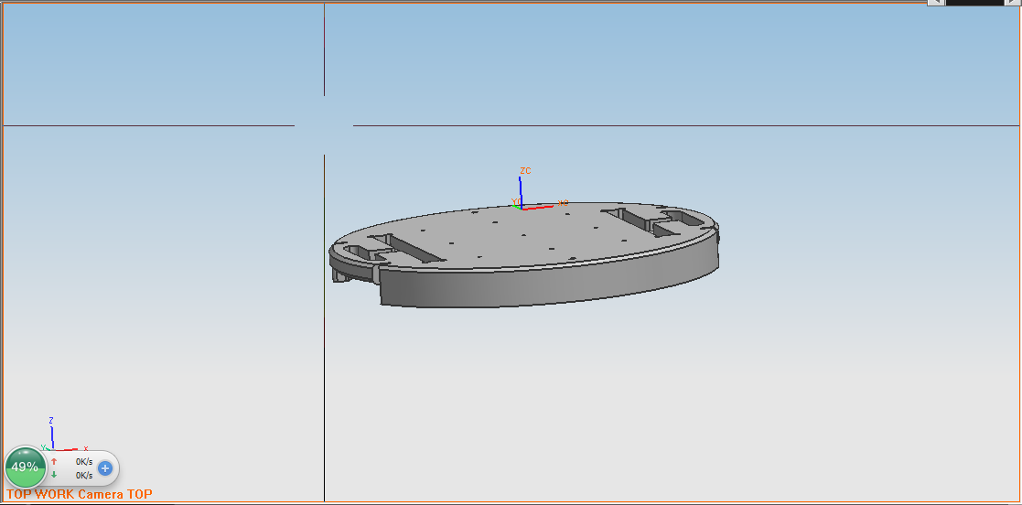Click the TOP WORK Camera TOP label

click(x=80, y=495)
